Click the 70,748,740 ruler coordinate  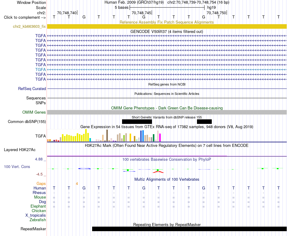[67, 13]
